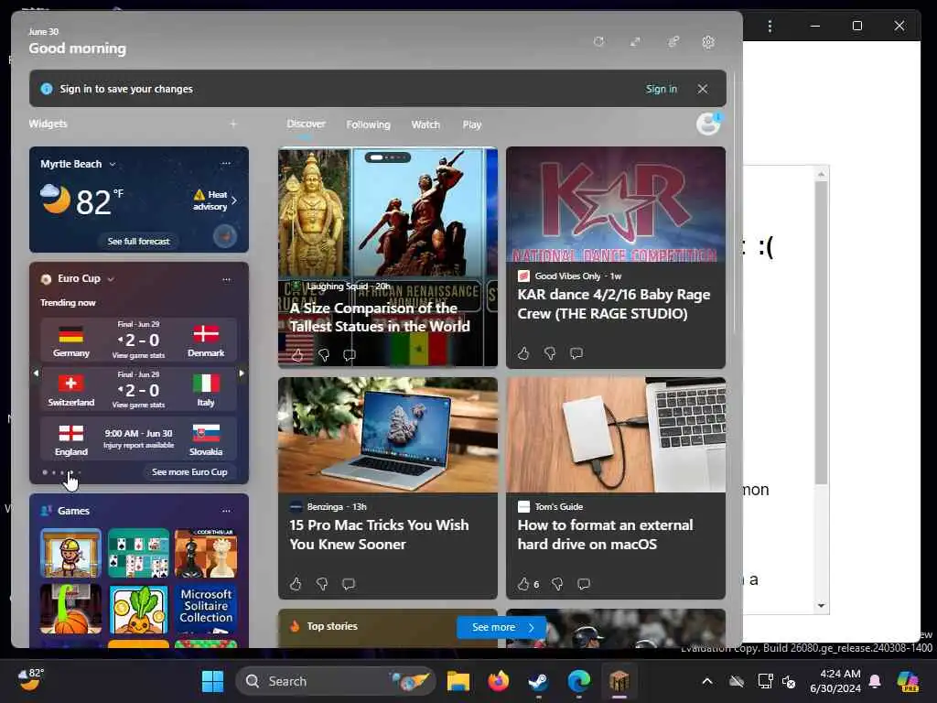Click the Sign in link

[661, 89]
